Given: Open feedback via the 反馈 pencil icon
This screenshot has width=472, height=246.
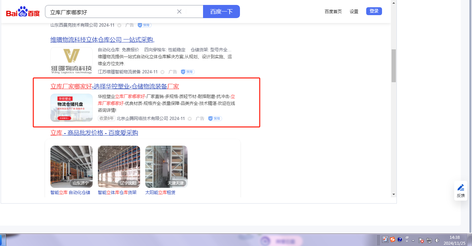Looking at the screenshot, I should 460,190.
